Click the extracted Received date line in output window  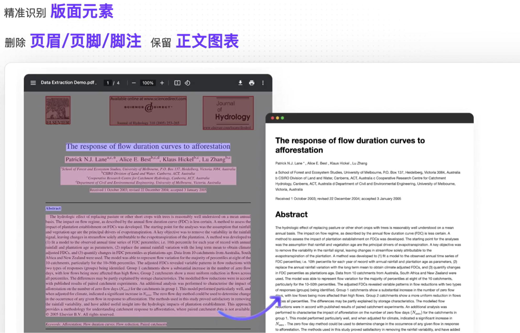pyautogui.click(x=338, y=199)
